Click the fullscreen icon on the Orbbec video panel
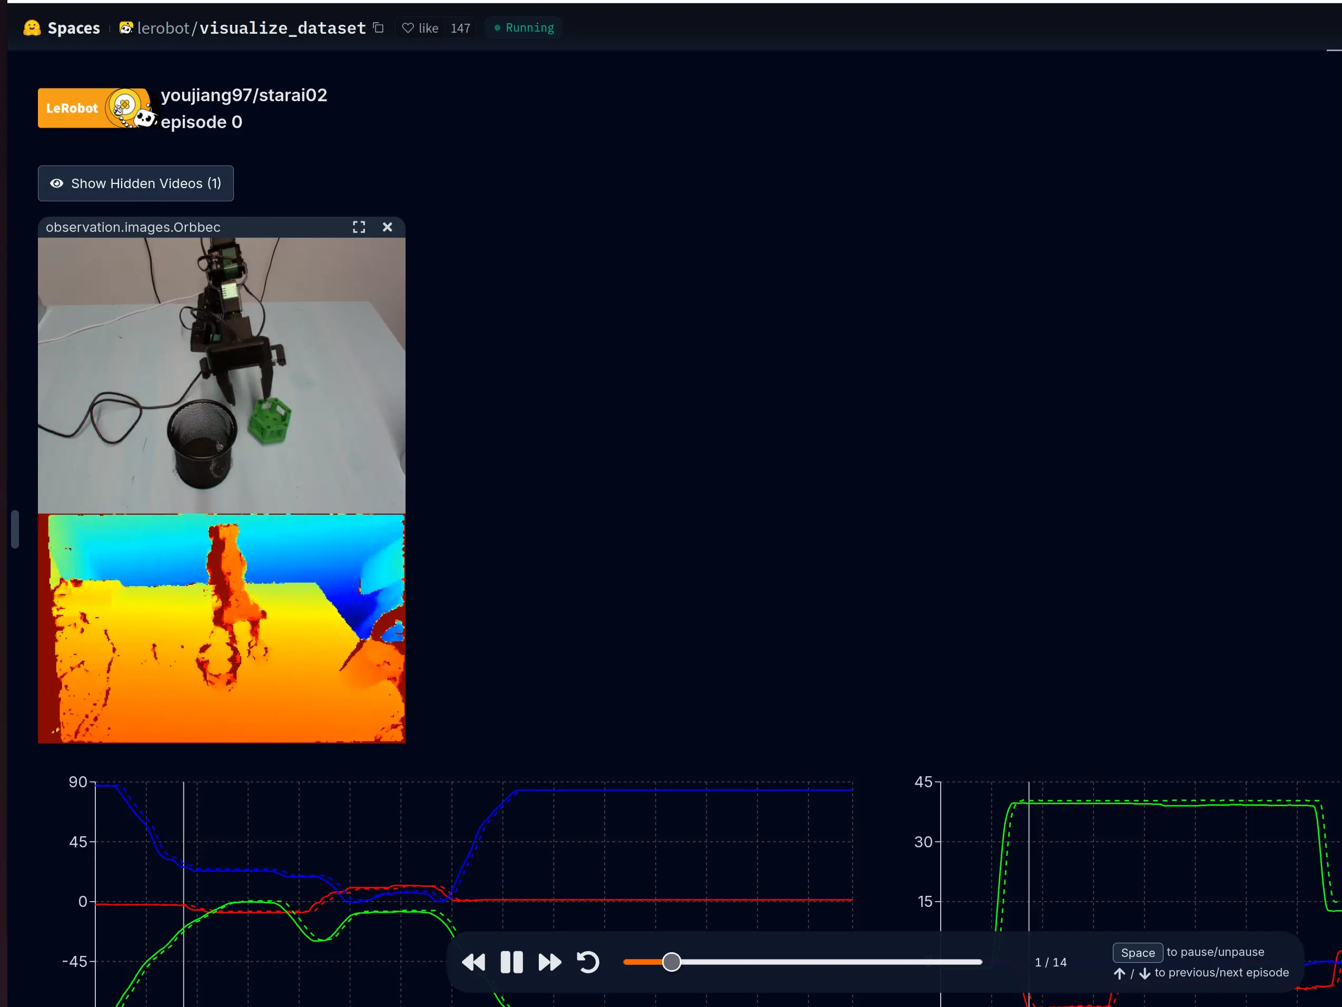Screen dimensions: 1342x1007 (359, 227)
